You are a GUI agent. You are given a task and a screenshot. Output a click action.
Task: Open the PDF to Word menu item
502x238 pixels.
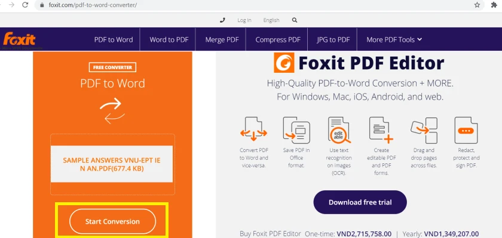(x=114, y=39)
